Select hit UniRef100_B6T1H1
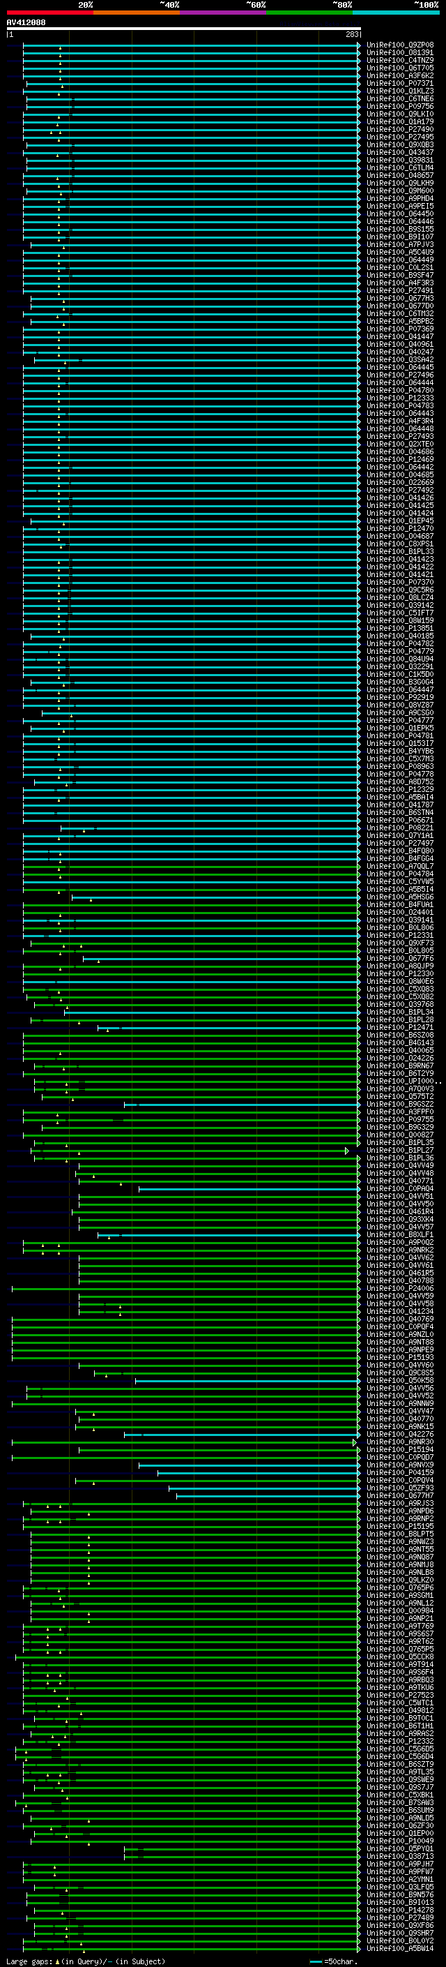This screenshot has width=446, height=1967. pos(400,1726)
